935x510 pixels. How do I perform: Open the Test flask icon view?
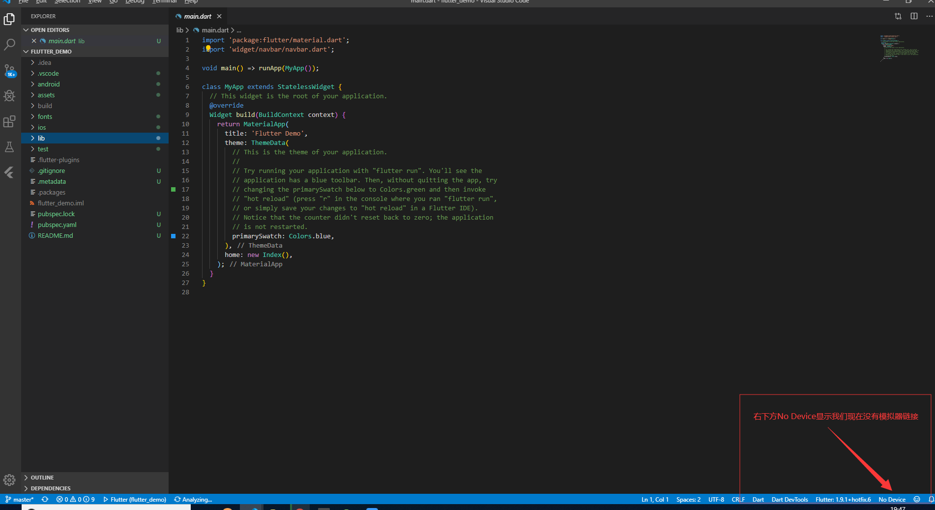point(9,147)
